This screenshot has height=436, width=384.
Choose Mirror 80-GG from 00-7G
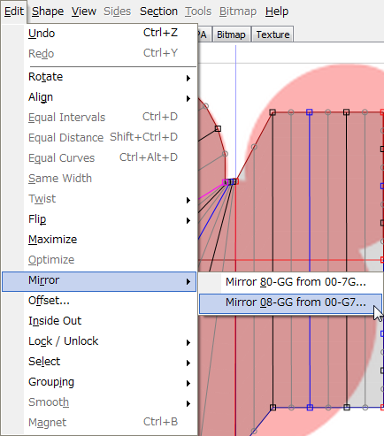pyautogui.click(x=290, y=282)
